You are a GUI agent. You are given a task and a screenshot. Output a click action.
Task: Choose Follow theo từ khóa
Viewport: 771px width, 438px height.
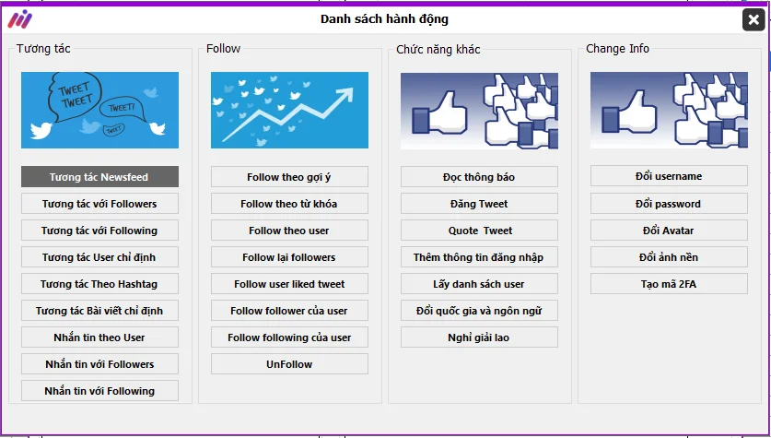tap(289, 204)
